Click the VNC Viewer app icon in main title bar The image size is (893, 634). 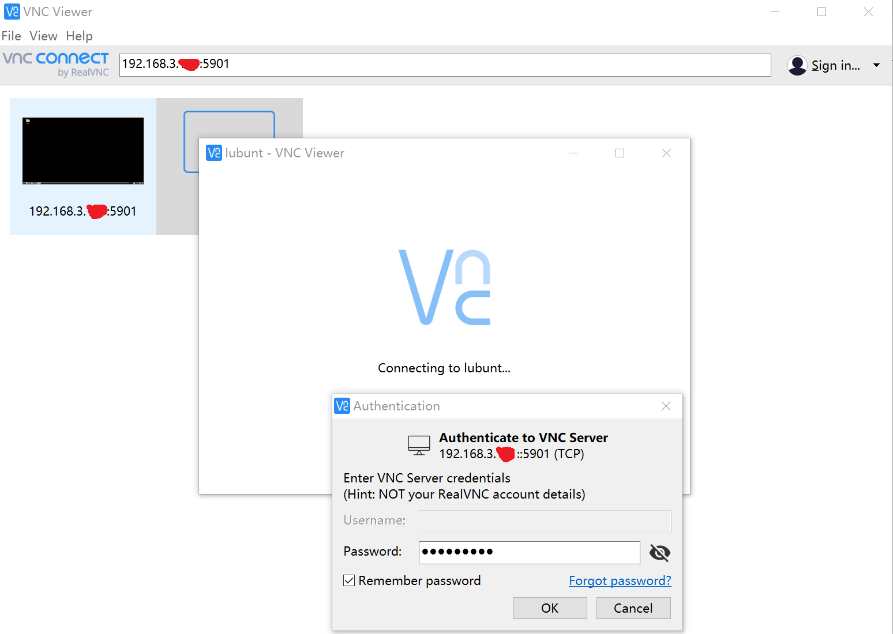(x=12, y=12)
